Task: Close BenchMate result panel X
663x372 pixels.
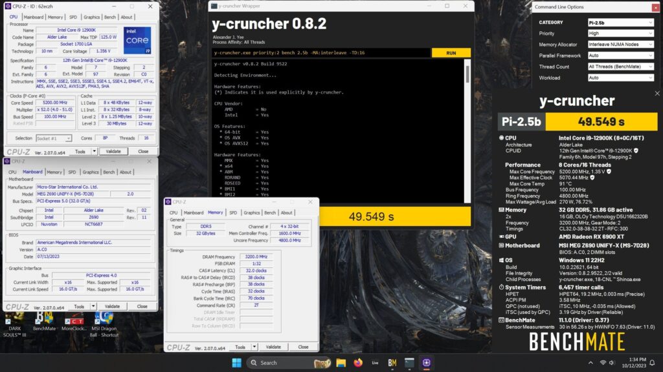Action: (x=657, y=94)
